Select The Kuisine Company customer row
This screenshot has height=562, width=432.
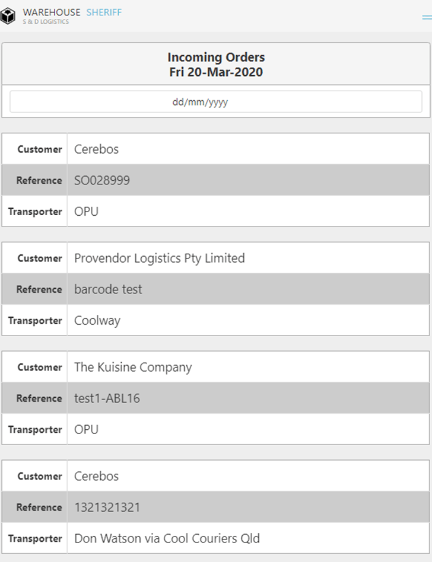coord(133,368)
